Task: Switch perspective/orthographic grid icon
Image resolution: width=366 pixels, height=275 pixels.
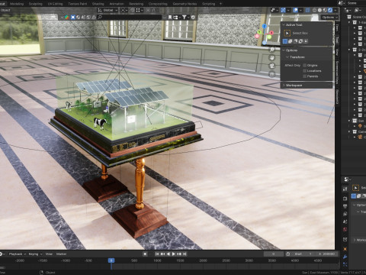Action: click(272, 74)
